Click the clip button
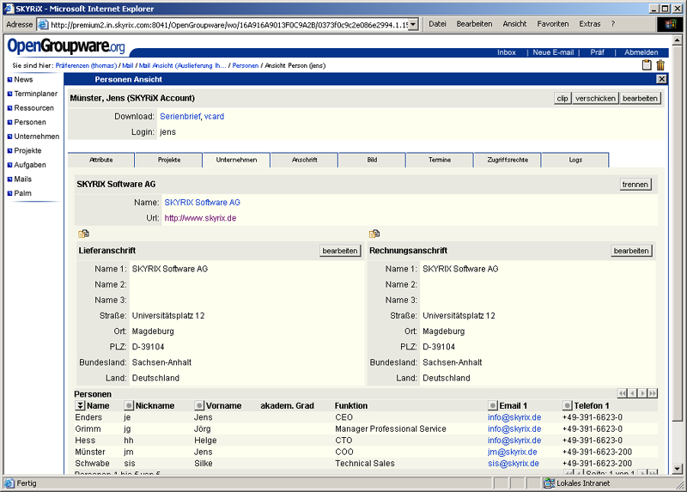Image resolution: width=687 pixels, height=492 pixels. (x=562, y=99)
